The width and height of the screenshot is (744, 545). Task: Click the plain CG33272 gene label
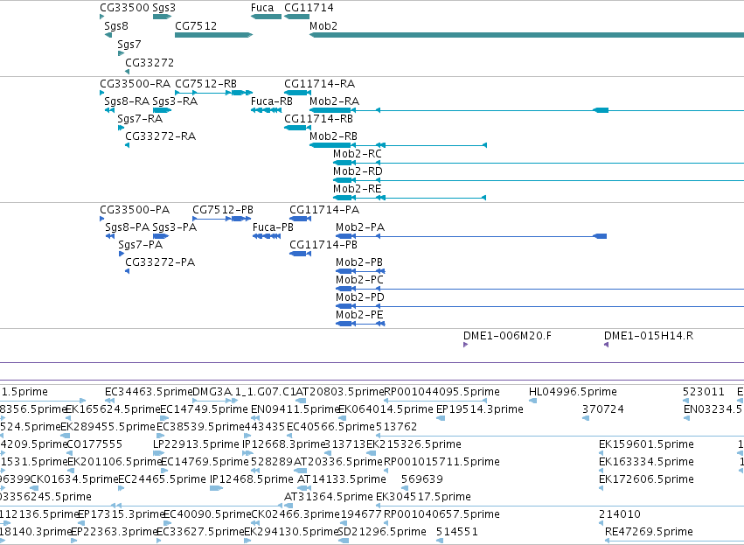pyautogui.click(x=149, y=63)
